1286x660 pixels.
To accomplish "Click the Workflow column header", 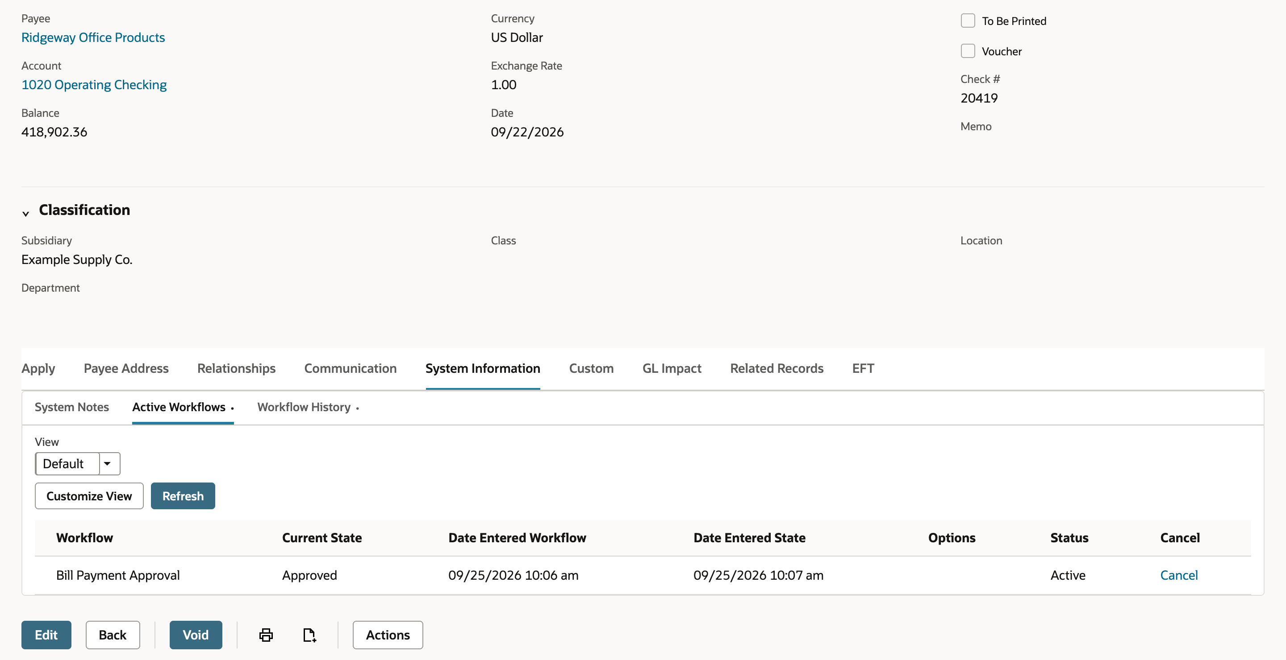I will (x=84, y=538).
